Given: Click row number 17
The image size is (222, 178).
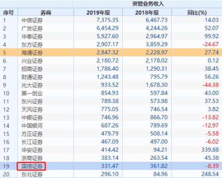Looking at the screenshot, I should click(6, 150).
